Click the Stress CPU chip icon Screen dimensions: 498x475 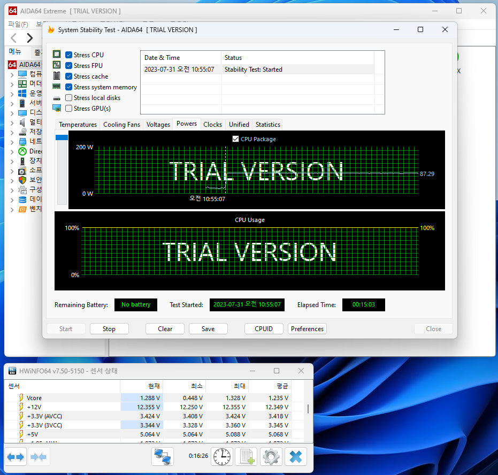tap(57, 55)
